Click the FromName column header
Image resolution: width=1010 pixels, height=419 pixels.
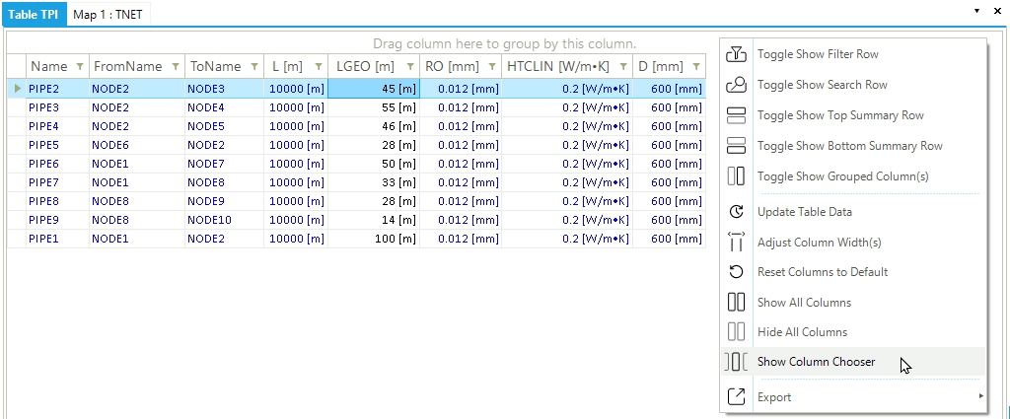(127, 66)
